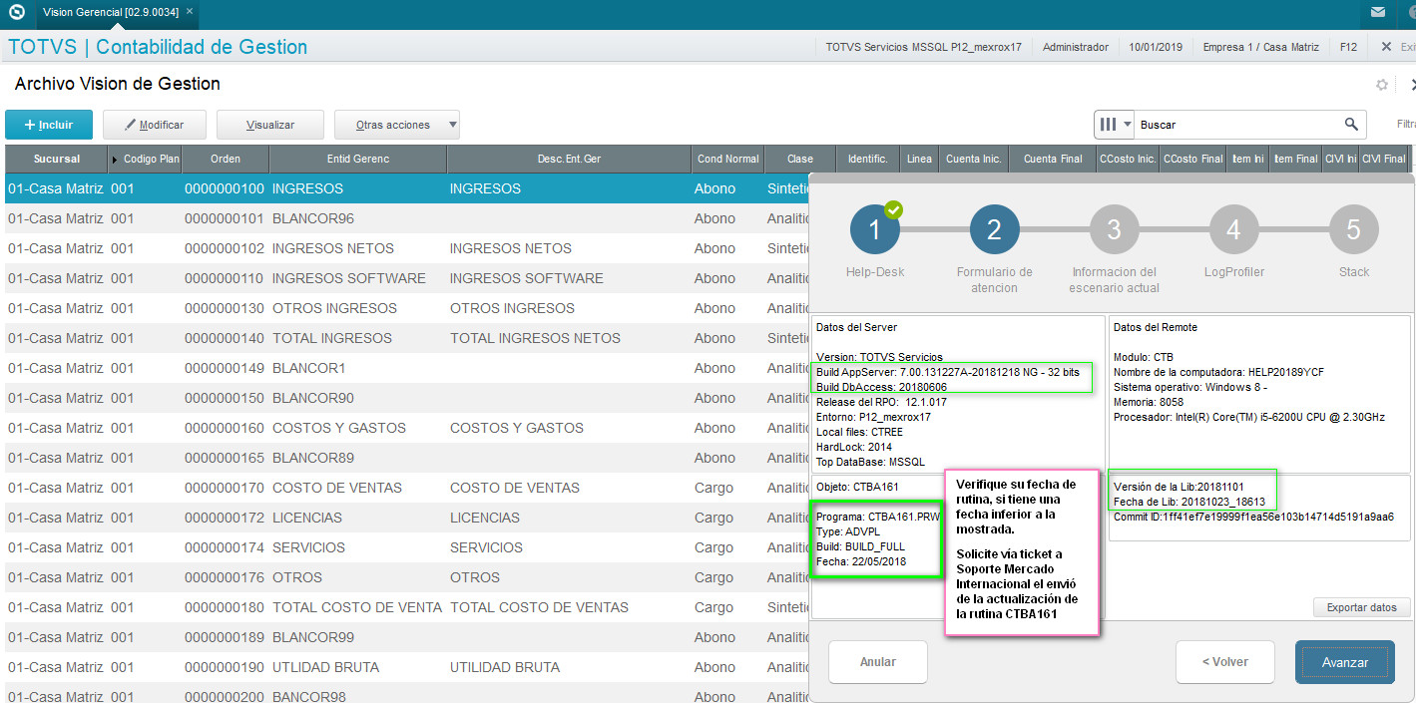Click the TOTVS logo icon in top bar
The height and width of the screenshot is (703, 1416).
(x=16, y=13)
